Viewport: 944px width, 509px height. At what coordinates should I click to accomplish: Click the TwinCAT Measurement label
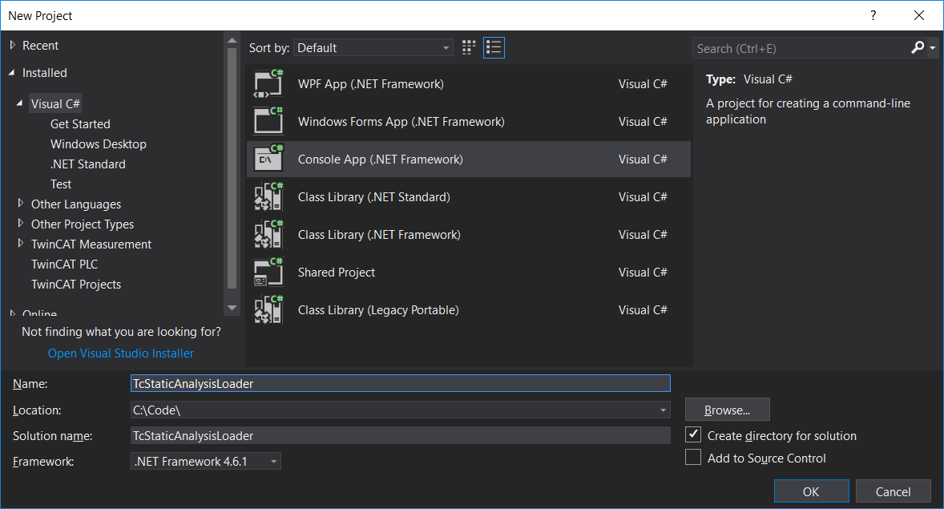[x=91, y=244]
